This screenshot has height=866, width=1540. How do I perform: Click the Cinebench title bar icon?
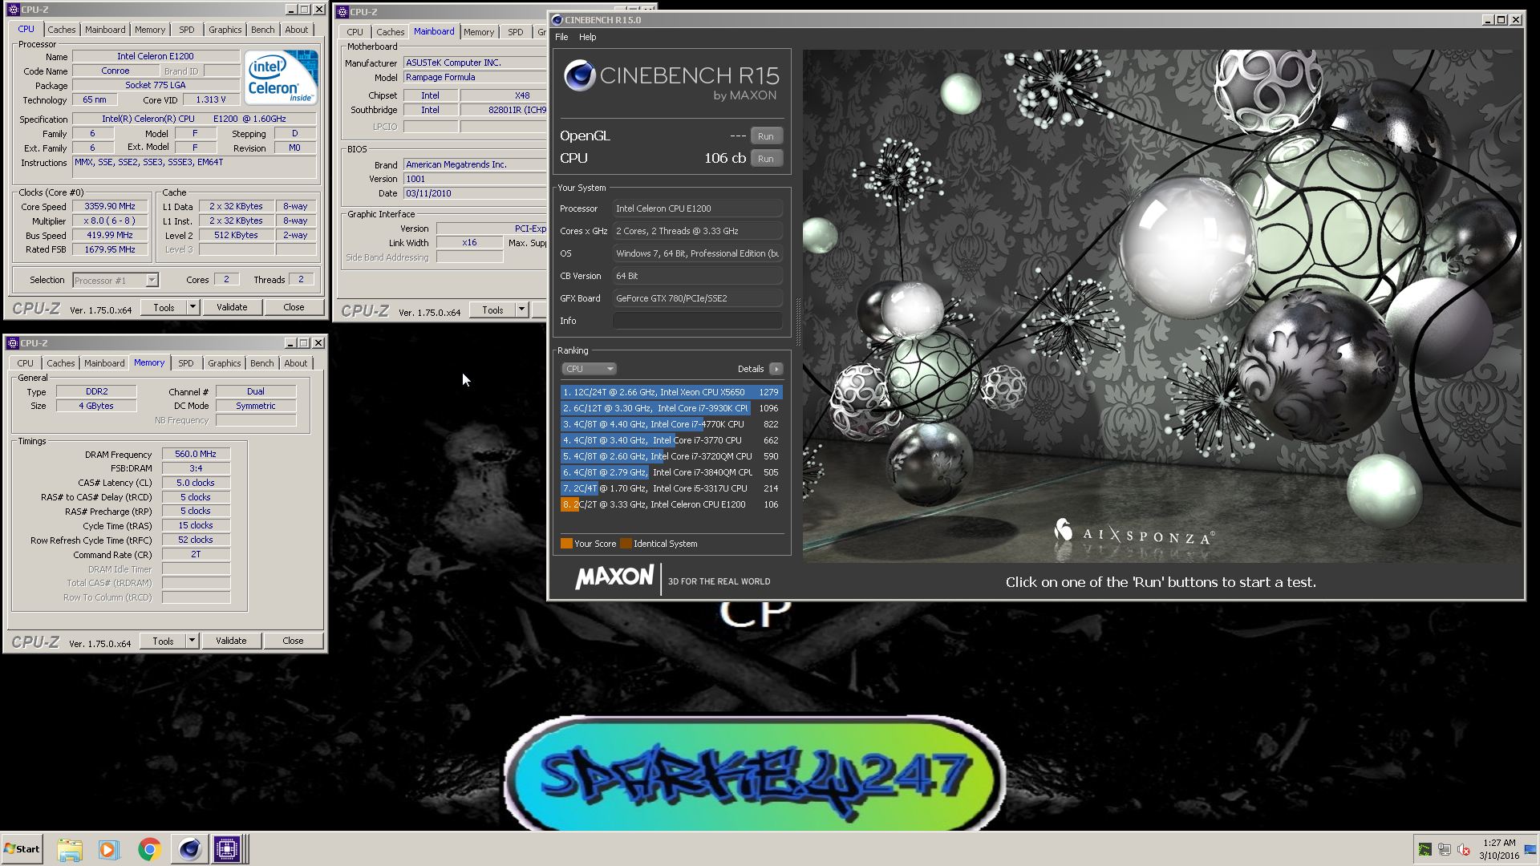pos(557,20)
